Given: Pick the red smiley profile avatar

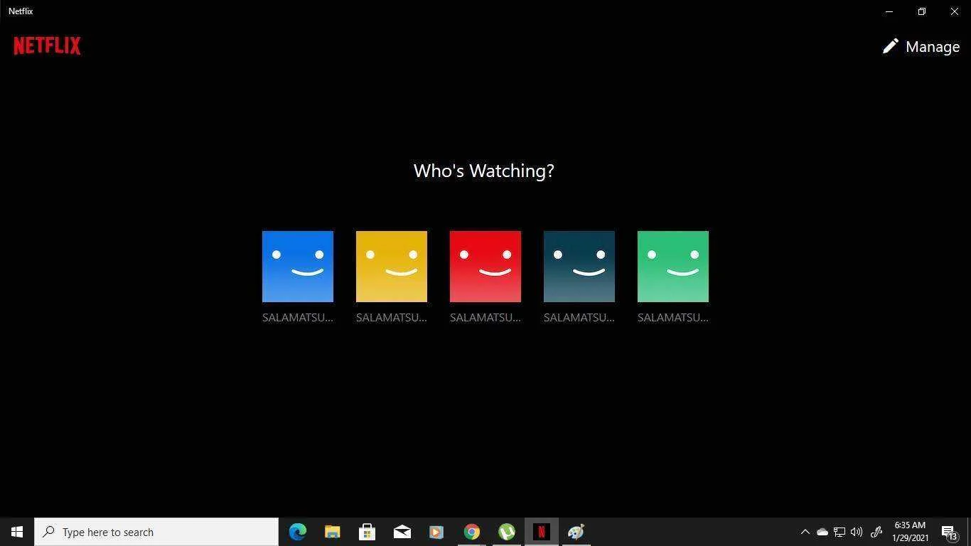Looking at the screenshot, I should pyautogui.click(x=485, y=267).
